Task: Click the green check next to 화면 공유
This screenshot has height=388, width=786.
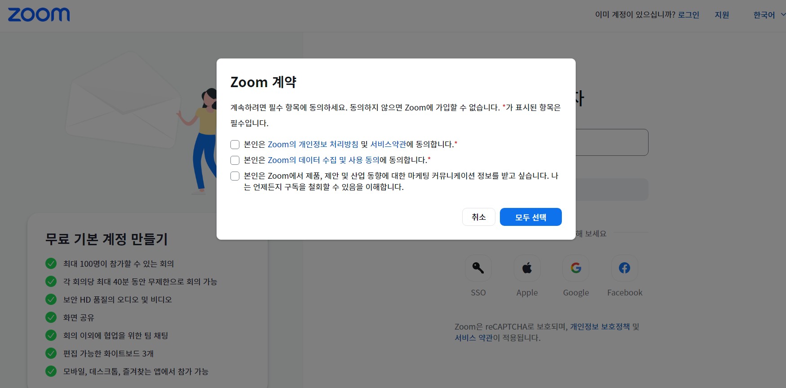Action: 51,317
